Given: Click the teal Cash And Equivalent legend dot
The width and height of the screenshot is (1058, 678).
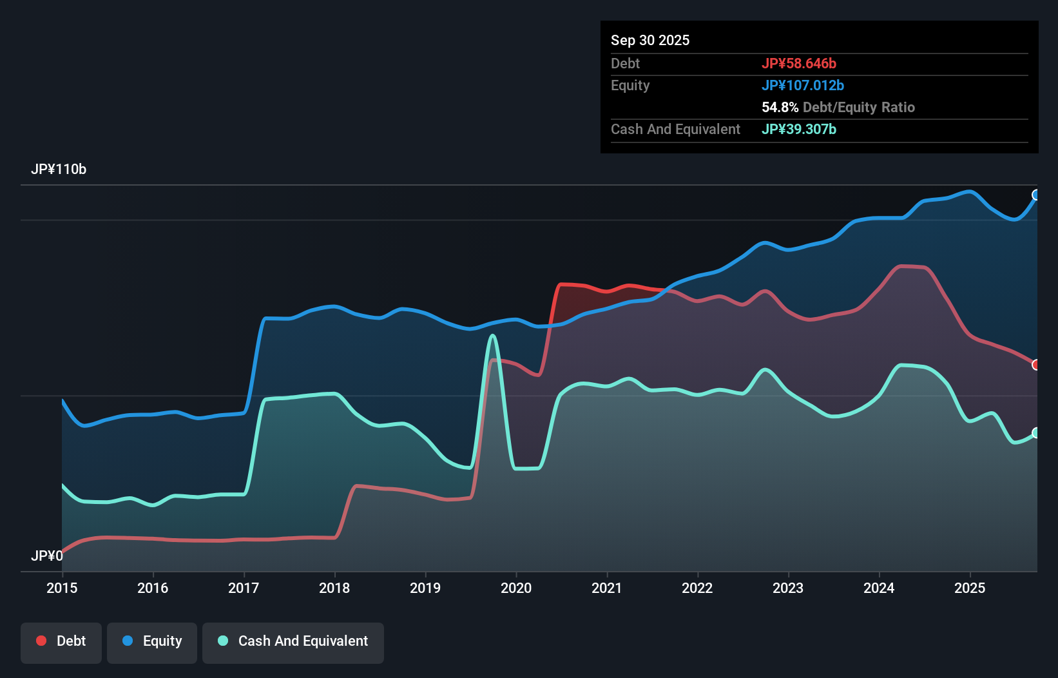Looking at the screenshot, I should point(222,641).
